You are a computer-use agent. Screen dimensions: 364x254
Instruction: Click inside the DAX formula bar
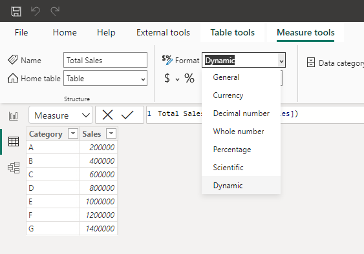[x=255, y=115]
